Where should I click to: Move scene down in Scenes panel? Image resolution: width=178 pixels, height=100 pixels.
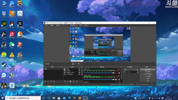(54, 81)
